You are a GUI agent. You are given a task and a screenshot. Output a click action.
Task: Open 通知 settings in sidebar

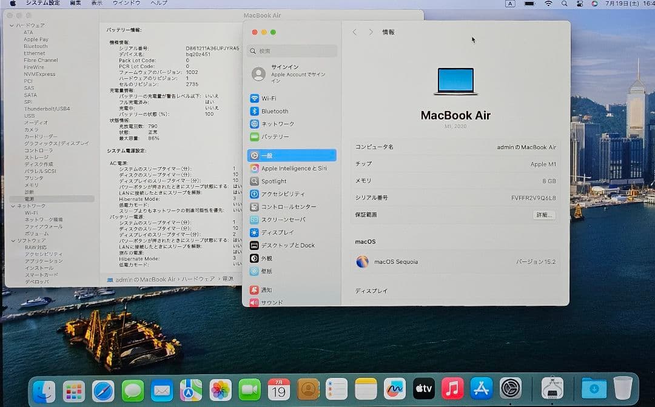pyautogui.click(x=292, y=289)
